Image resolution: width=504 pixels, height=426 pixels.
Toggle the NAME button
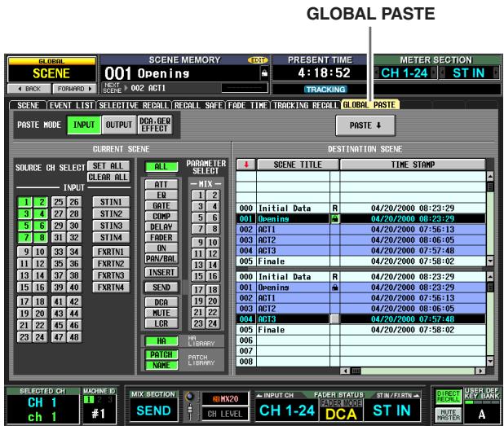(161, 365)
